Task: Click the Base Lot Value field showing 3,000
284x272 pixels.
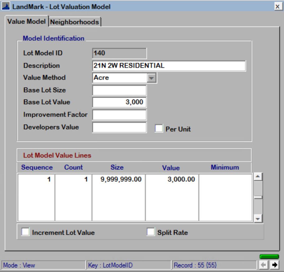Action: pos(119,102)
